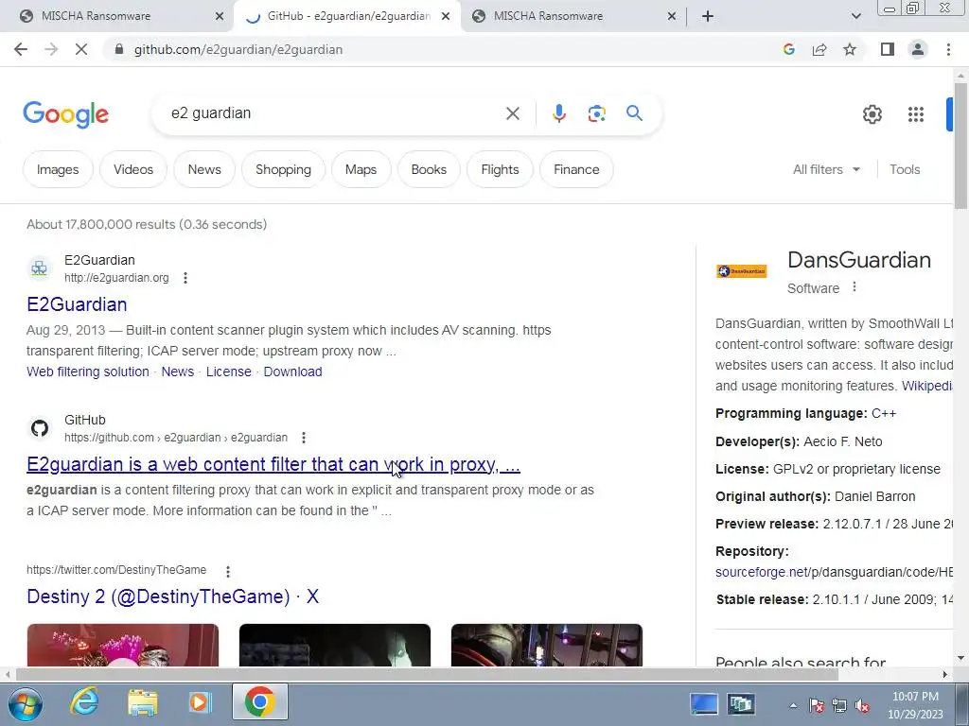969x726 pixels.
Task: Open the License sitelink
Action: (229, 372)
